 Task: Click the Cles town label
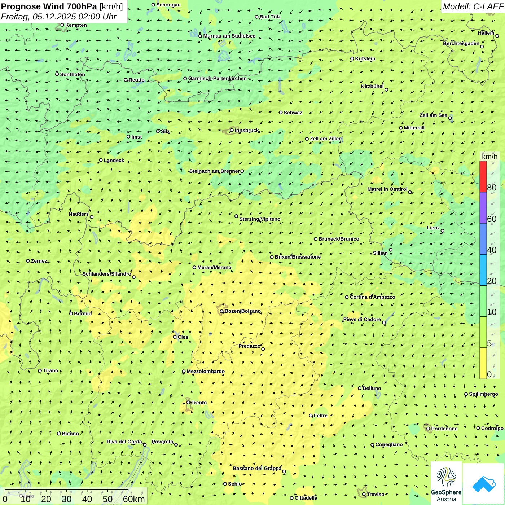click(x=183, y=337)
